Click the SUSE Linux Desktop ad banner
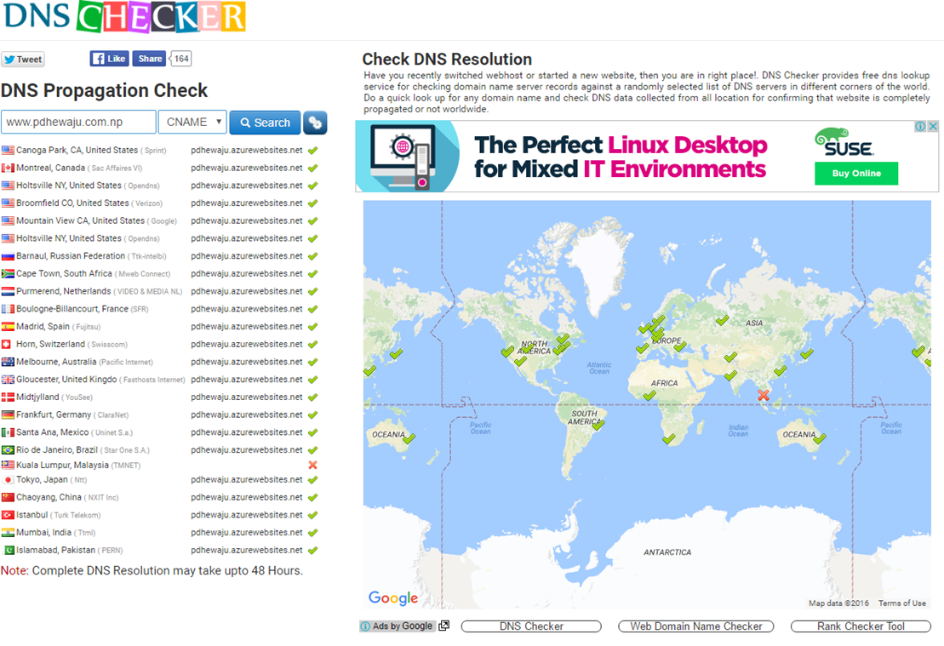Image resolution: width=944 pixels, height=646 pixels. pyautogui.click(x=647, y=157)
